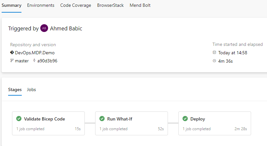Click the repository icon beside DevOps.MDP.Demo
This screenshot has height=146, width=267.
(12, 53)
